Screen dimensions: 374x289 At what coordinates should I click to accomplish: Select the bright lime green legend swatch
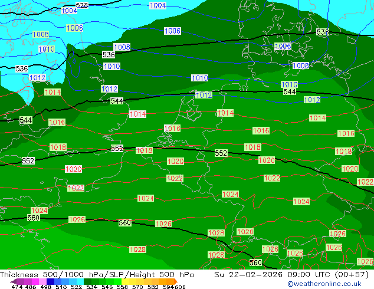click(117, 281)
